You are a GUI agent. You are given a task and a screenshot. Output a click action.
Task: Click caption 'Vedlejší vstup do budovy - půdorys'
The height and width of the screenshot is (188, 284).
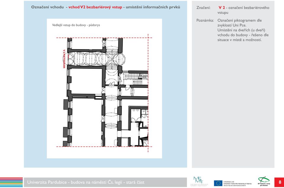tap(76, 25)
